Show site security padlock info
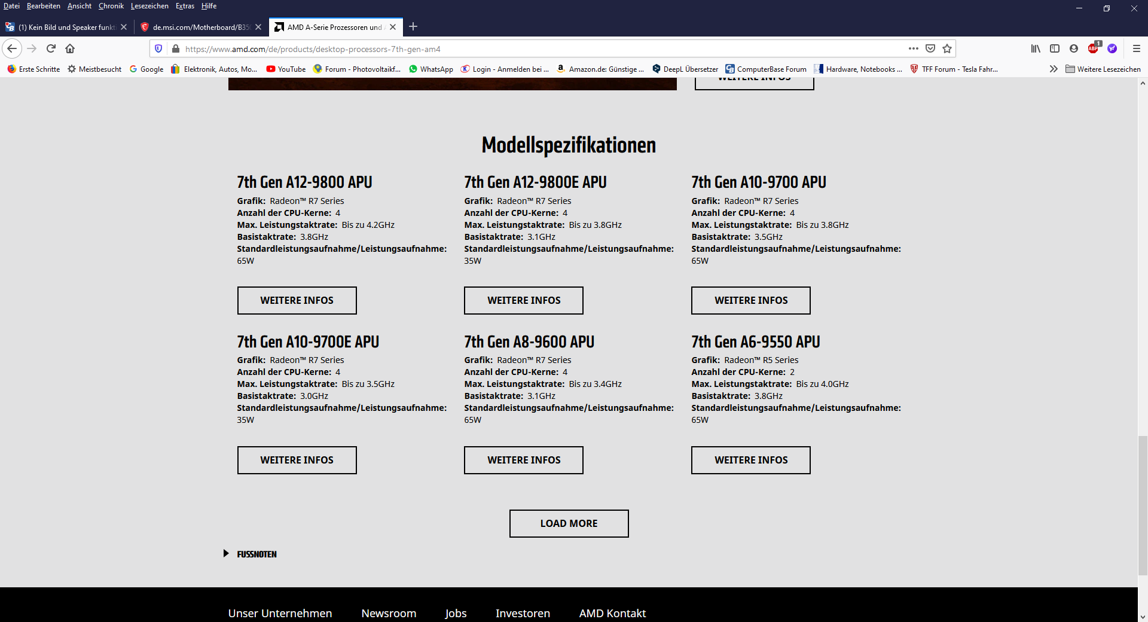 pyautogui.click(x=175, y=48)
